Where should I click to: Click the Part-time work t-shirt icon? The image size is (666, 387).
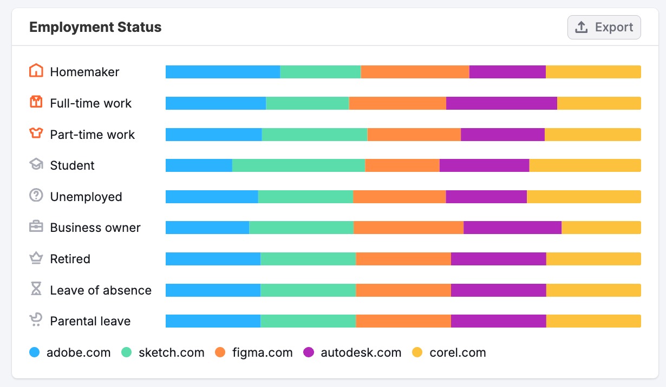point(36,134)
